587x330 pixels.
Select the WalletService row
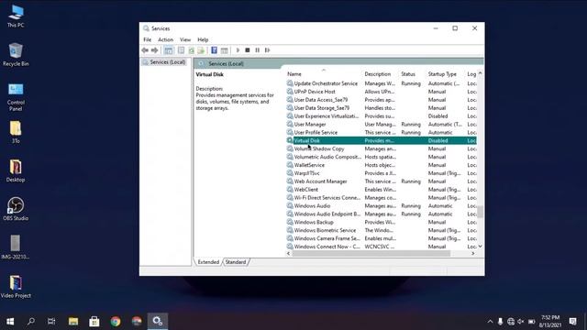pos(382,165)
